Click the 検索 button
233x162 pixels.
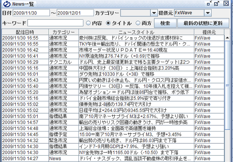pos(165,23)
